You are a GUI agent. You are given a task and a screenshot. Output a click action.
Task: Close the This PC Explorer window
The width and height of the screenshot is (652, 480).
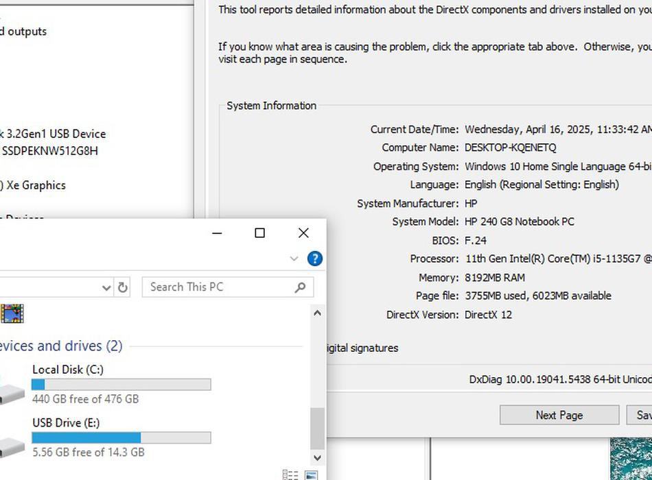(x=303, y=233)
